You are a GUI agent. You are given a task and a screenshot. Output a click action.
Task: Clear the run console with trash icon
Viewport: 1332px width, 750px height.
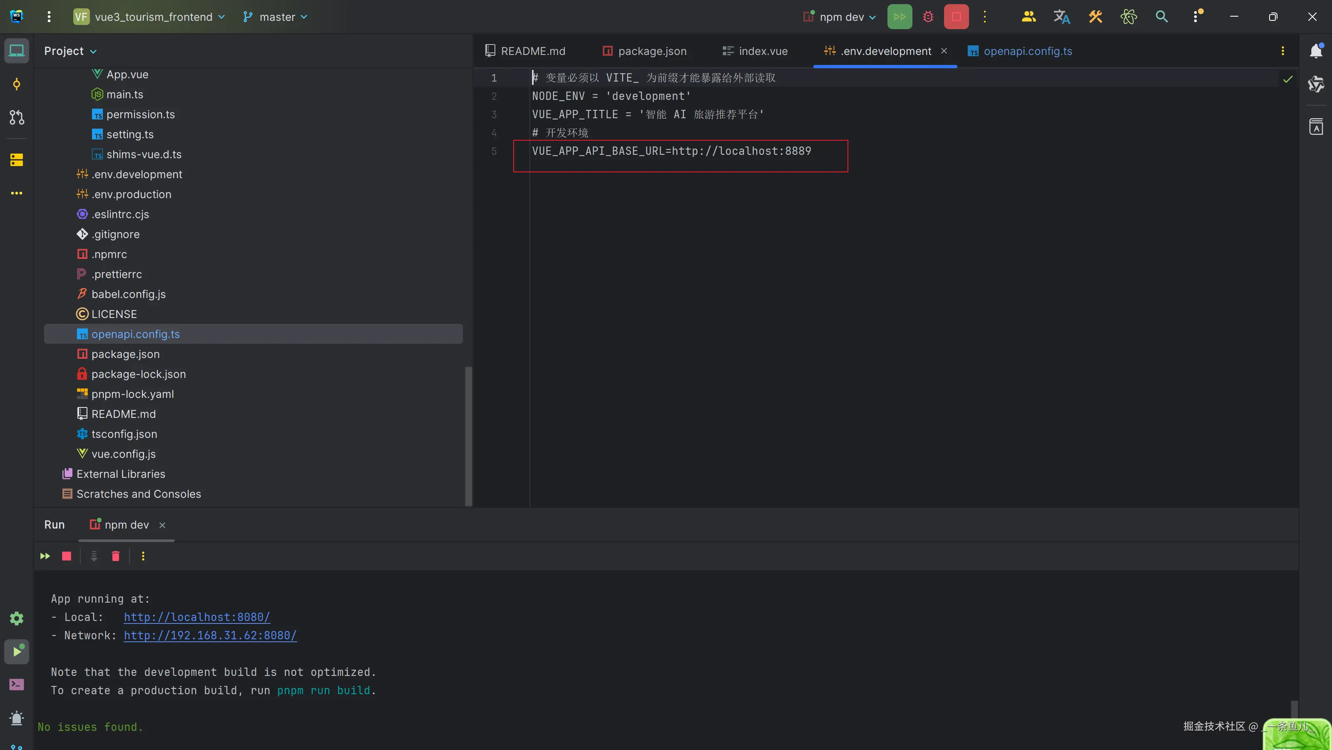[x=116, y=556]
